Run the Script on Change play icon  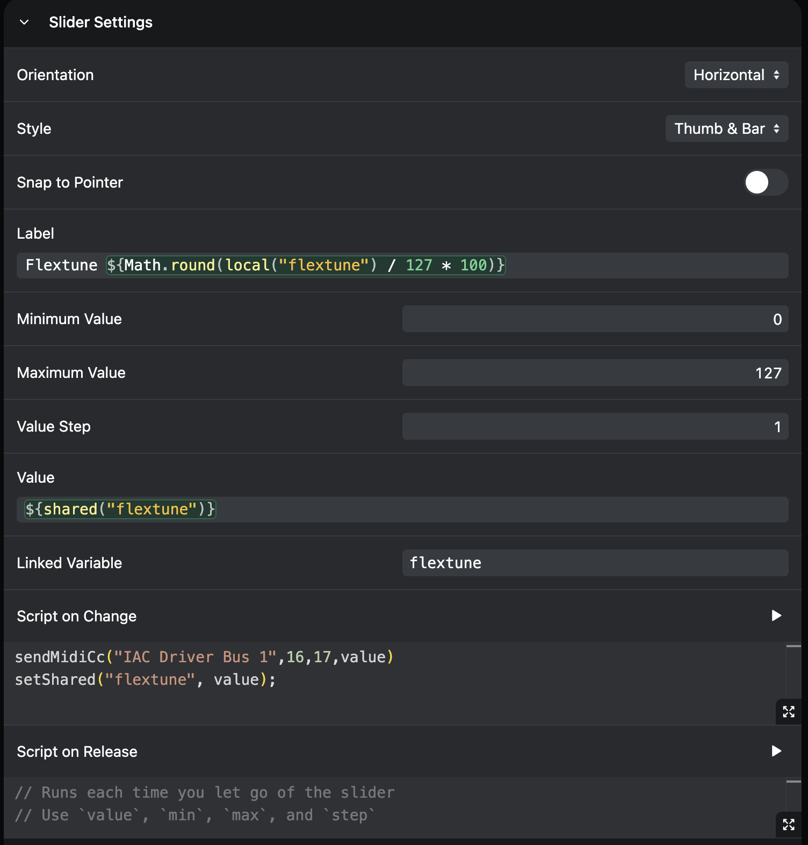[776, 615]
